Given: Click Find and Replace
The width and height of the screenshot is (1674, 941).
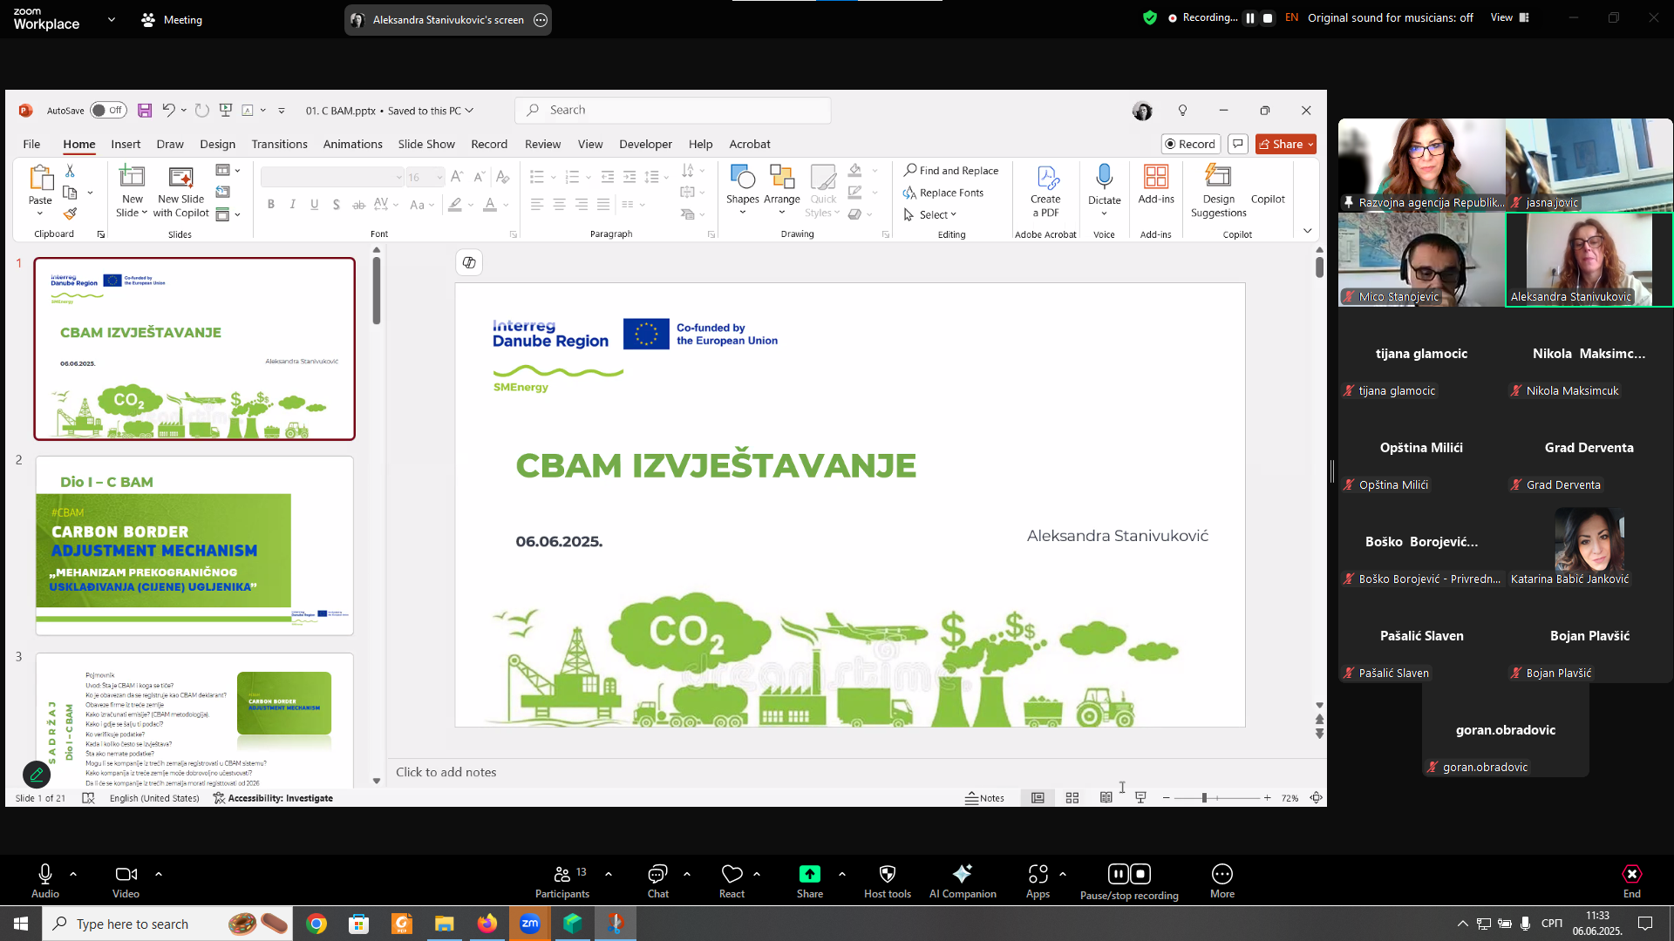Looking at the screenshot, I should coord(950,171).
